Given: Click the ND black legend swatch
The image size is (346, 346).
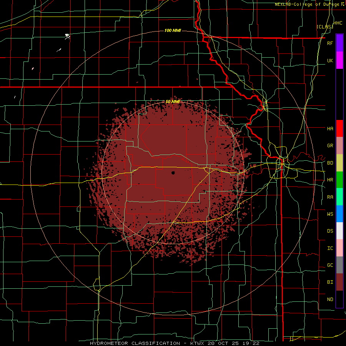Looking at the screenshot, I should tap(339, 299).
